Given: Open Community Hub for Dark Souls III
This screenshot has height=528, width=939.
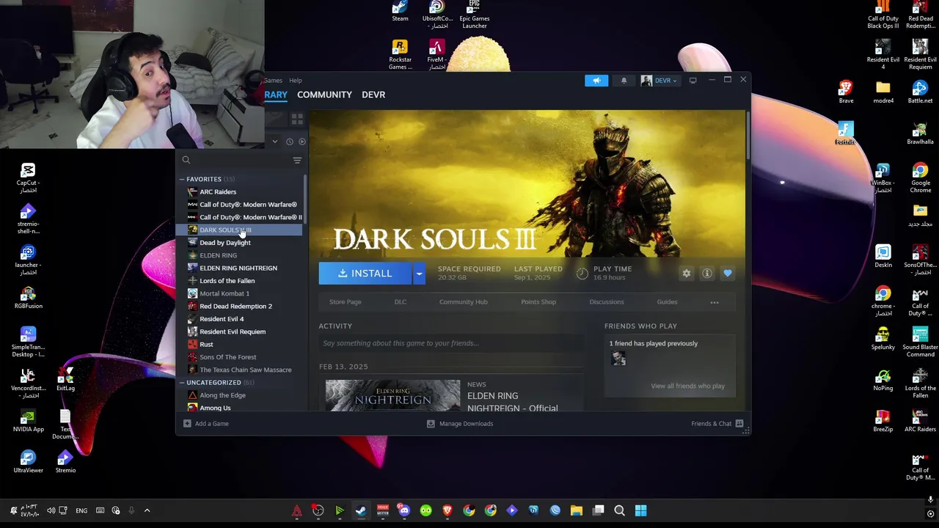Looking at the screenshot, I should point(463,302).
